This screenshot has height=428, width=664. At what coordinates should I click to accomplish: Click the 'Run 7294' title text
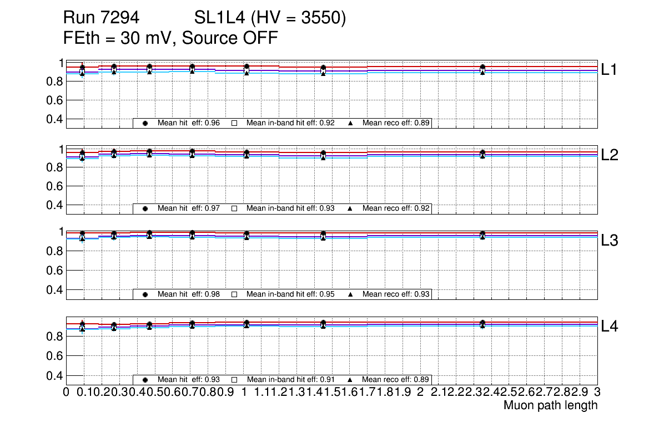(x=100, y=19)
